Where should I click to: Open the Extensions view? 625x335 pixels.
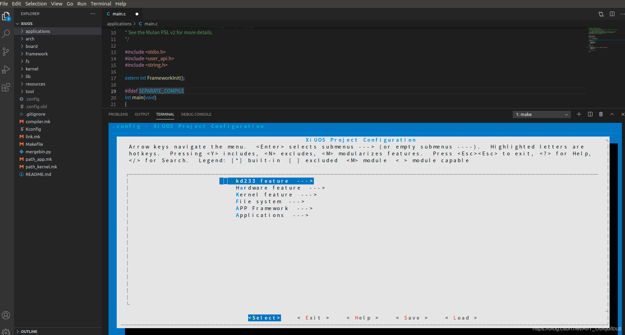click(x=6, y=88)
